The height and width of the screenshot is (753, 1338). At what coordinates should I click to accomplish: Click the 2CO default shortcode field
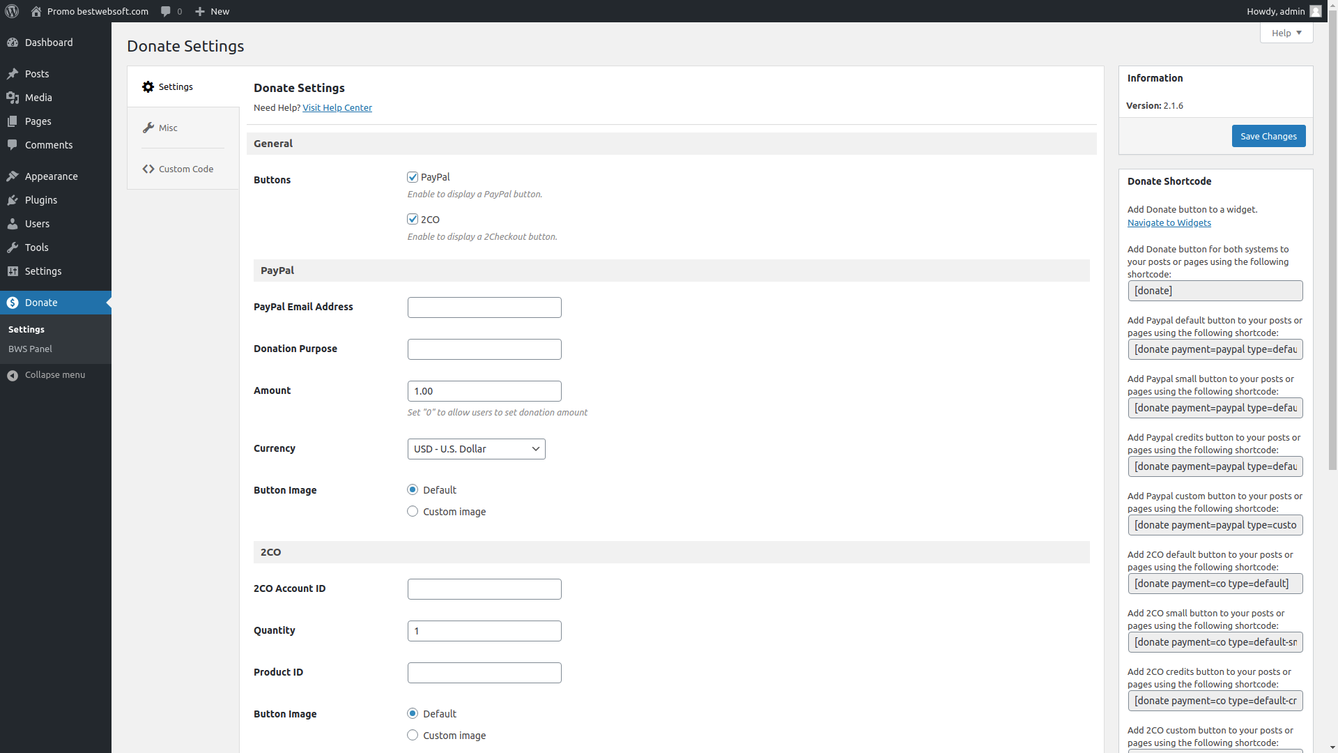(1215, 584)
